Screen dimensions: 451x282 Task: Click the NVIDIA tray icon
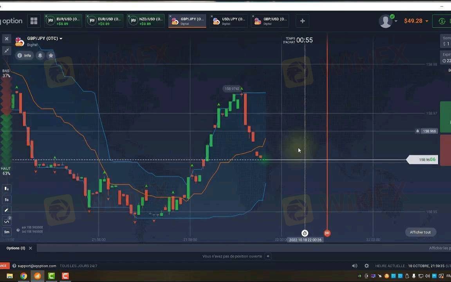[x=359, y=276]
